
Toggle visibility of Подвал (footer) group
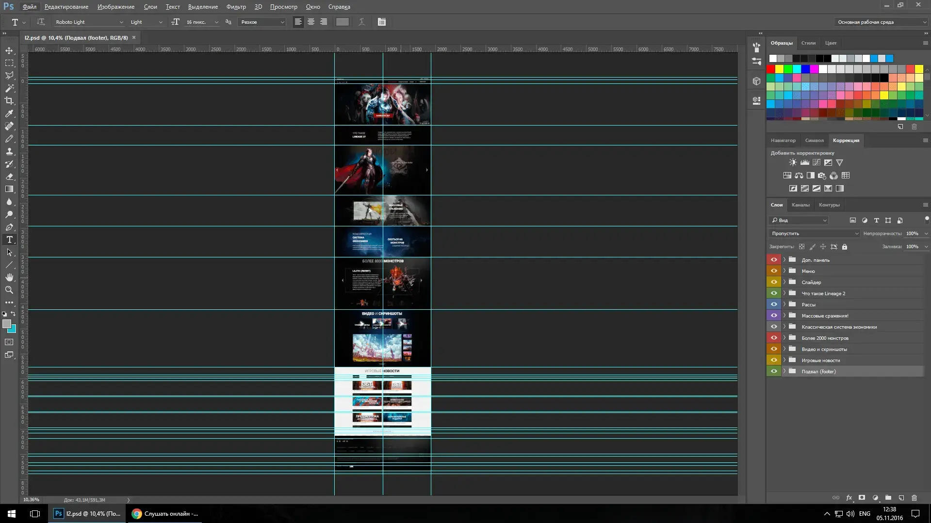click(774, 371)
